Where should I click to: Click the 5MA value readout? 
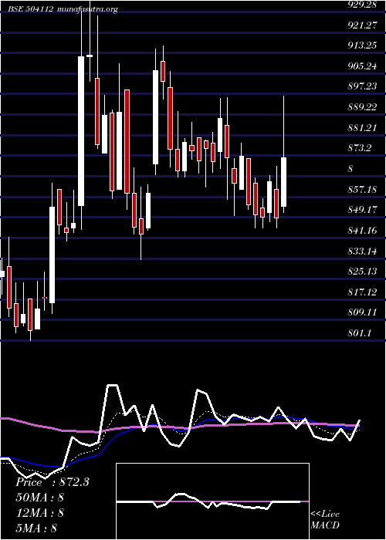coord(36,528)
